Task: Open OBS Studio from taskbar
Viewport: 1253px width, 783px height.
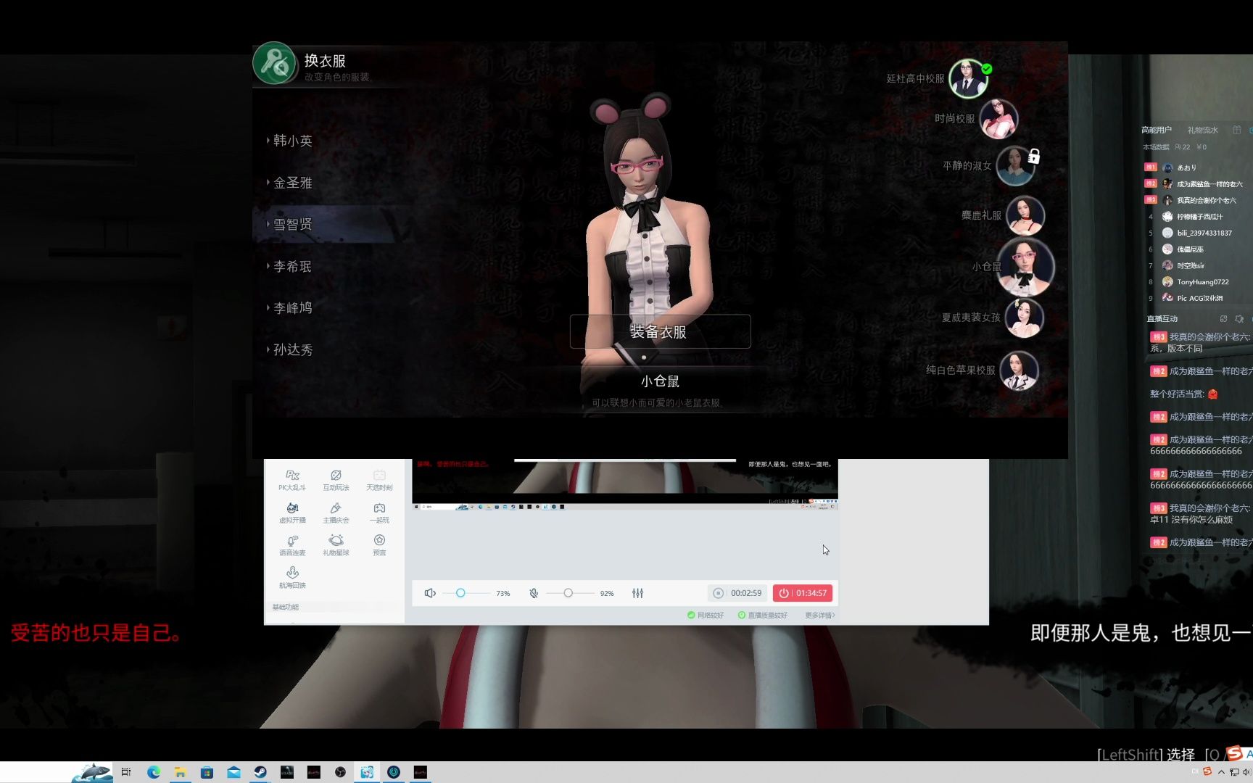Action: coord(340,772)
